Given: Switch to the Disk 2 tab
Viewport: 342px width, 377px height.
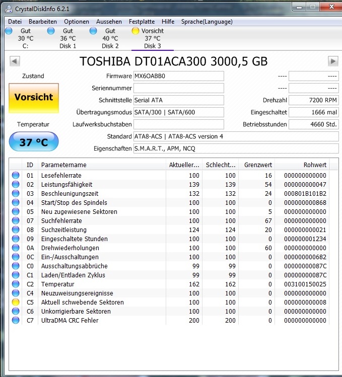Looking at the screenshot, I should coord(110,38).
